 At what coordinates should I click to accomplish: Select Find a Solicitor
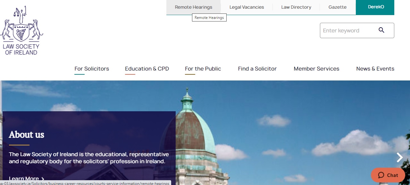tap(257, 69)
